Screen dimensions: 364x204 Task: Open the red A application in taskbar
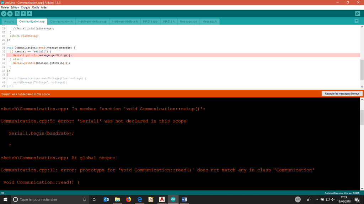(162, 199)
